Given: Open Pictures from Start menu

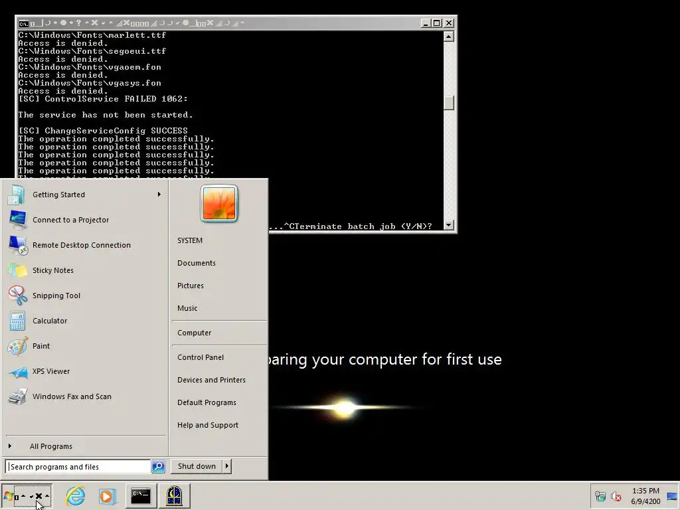Looking at the screenshot, I should (x=191, y=286).
